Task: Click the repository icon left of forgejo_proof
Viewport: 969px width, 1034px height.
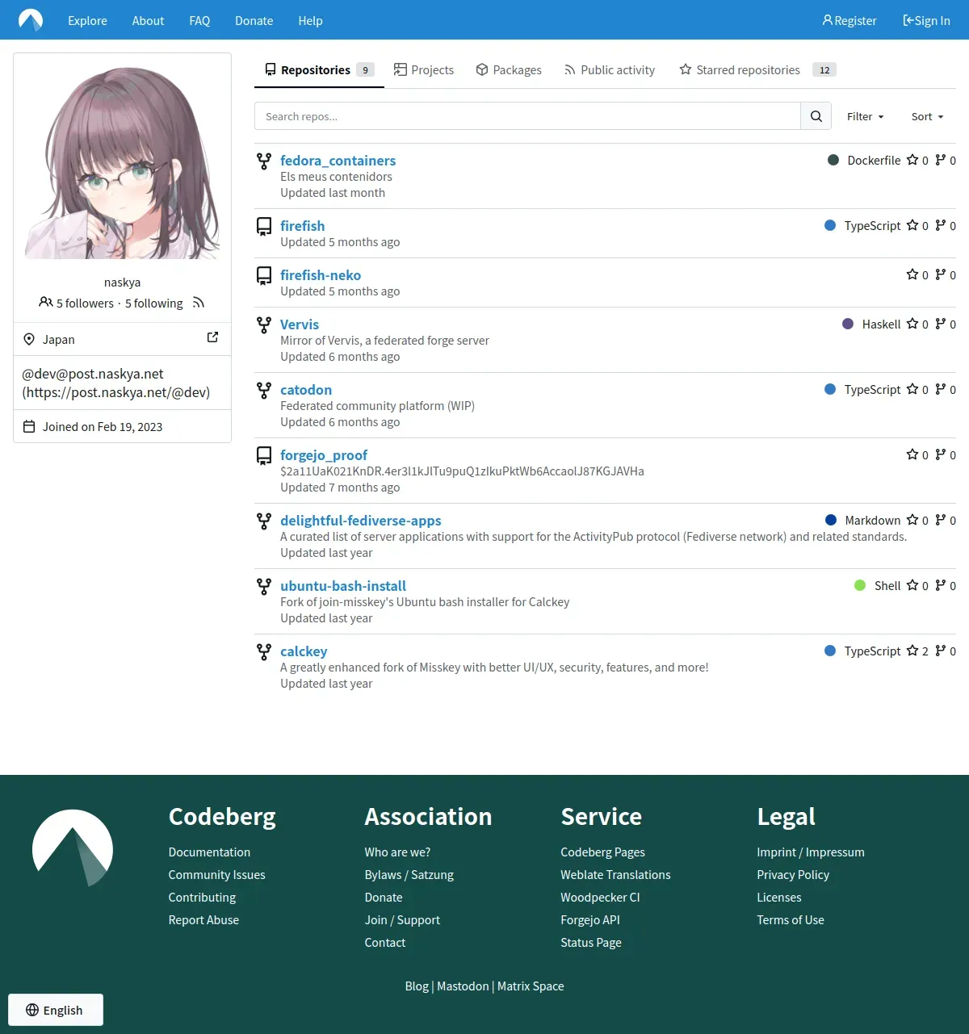Action: 264,456
